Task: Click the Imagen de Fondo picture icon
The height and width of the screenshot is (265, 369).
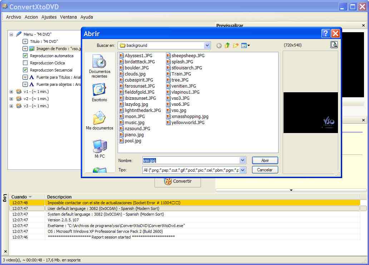Action: pyautogui.click(x=32, y=49)
